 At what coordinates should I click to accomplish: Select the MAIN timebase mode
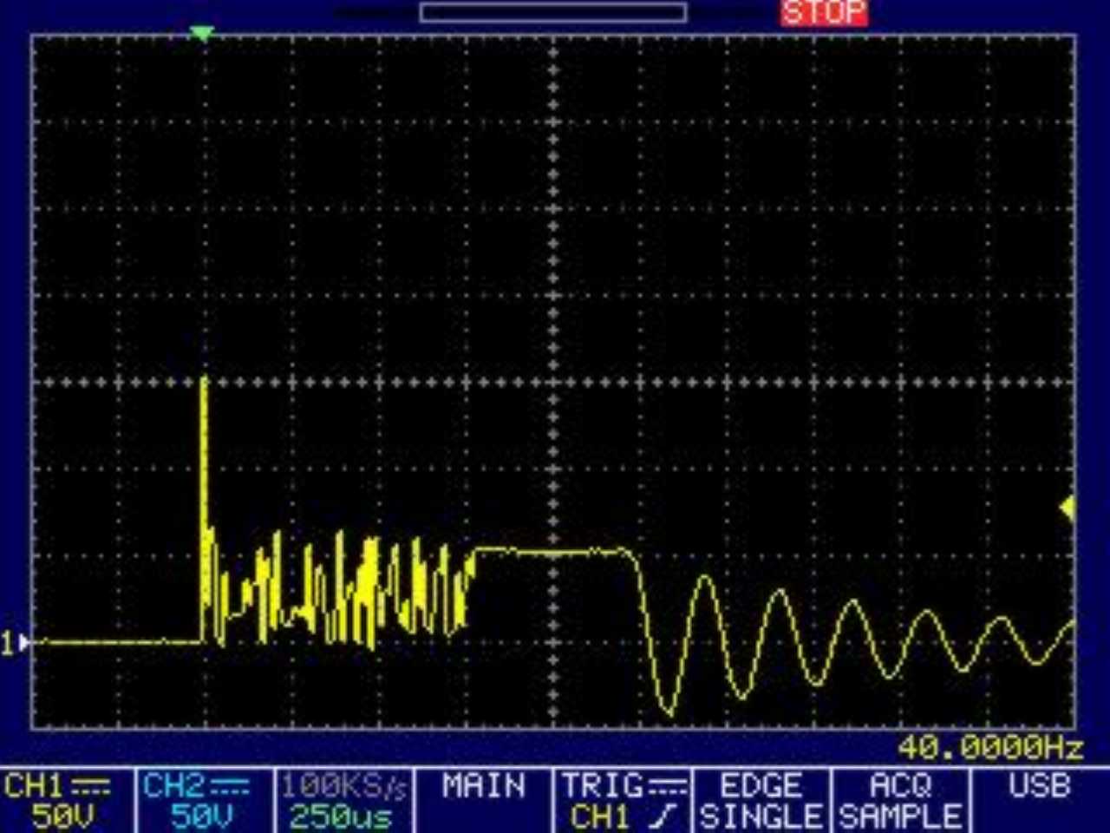pos(483,787)
